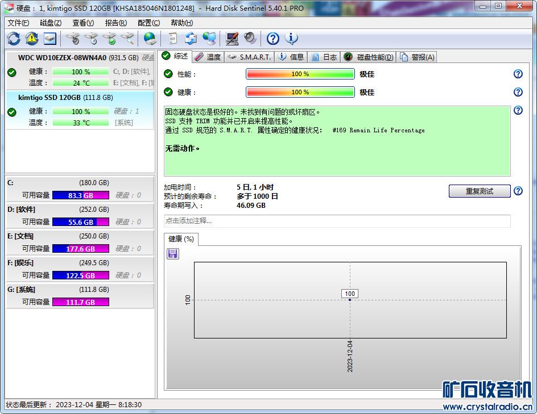Click the blue question mark toolbar icon
This screenshot has height=414, width=537.
click(273, 39)
